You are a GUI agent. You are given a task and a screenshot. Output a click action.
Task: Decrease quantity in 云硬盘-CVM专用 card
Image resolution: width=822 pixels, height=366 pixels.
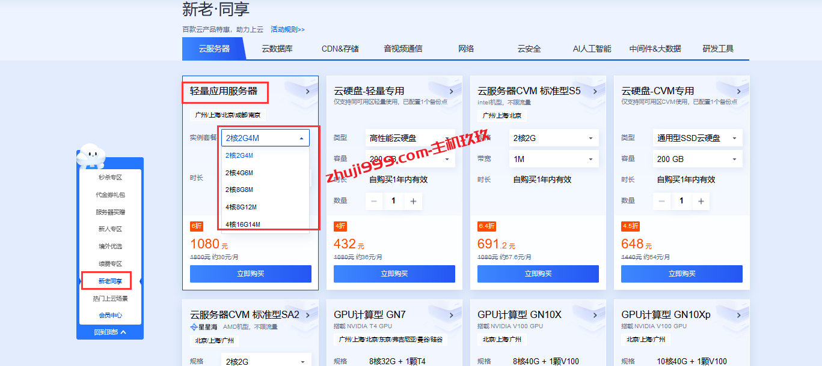click(661, 201)
